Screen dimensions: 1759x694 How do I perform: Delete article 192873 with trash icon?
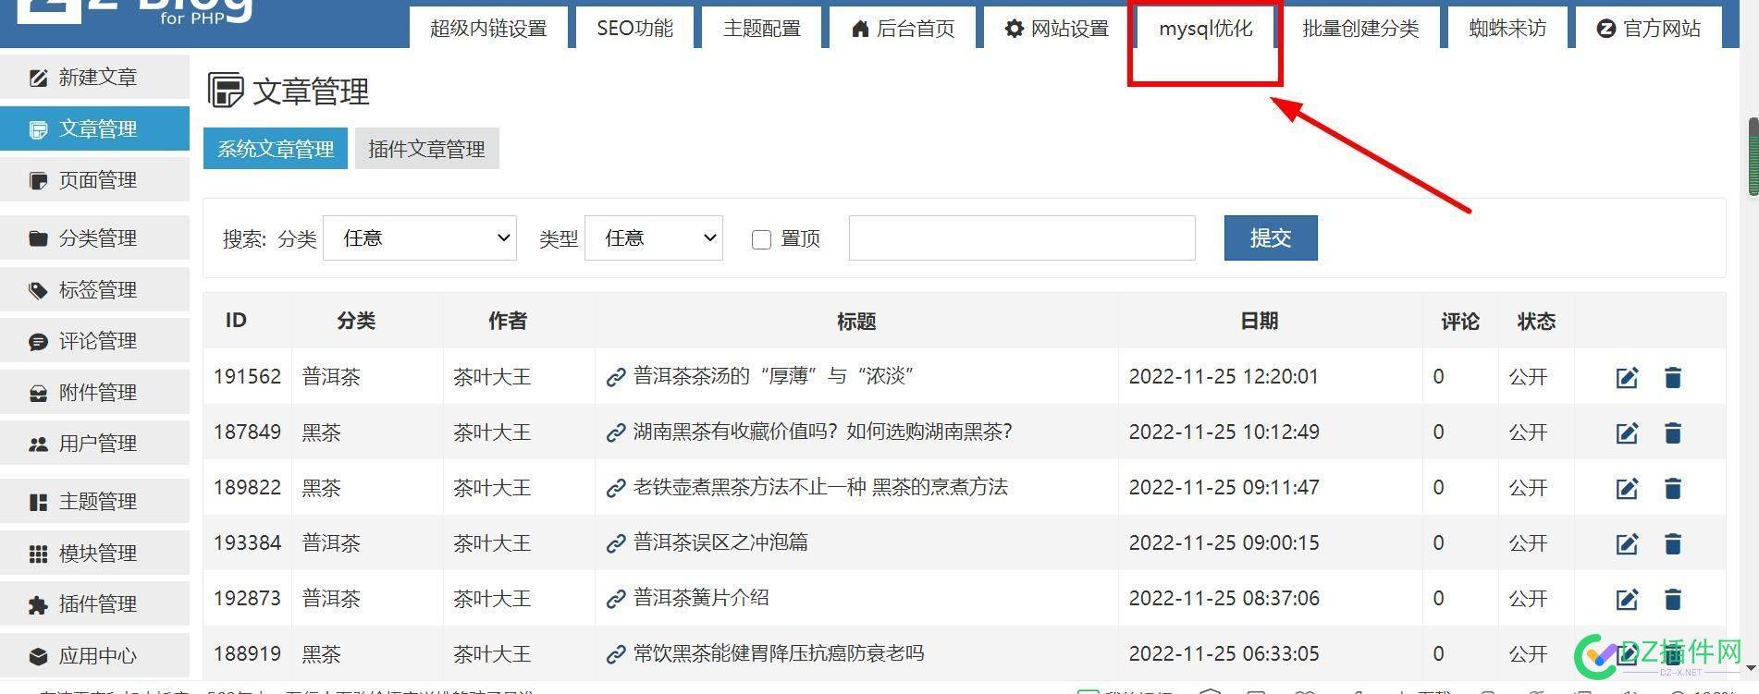click(x=1672, y=599)
